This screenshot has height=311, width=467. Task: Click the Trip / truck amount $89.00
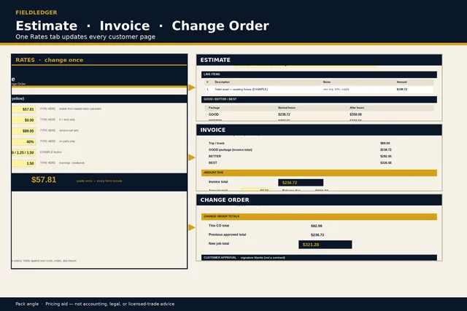coord(385,143)
